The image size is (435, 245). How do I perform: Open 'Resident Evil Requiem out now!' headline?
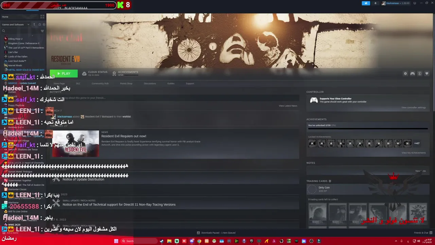coord(124,136)
